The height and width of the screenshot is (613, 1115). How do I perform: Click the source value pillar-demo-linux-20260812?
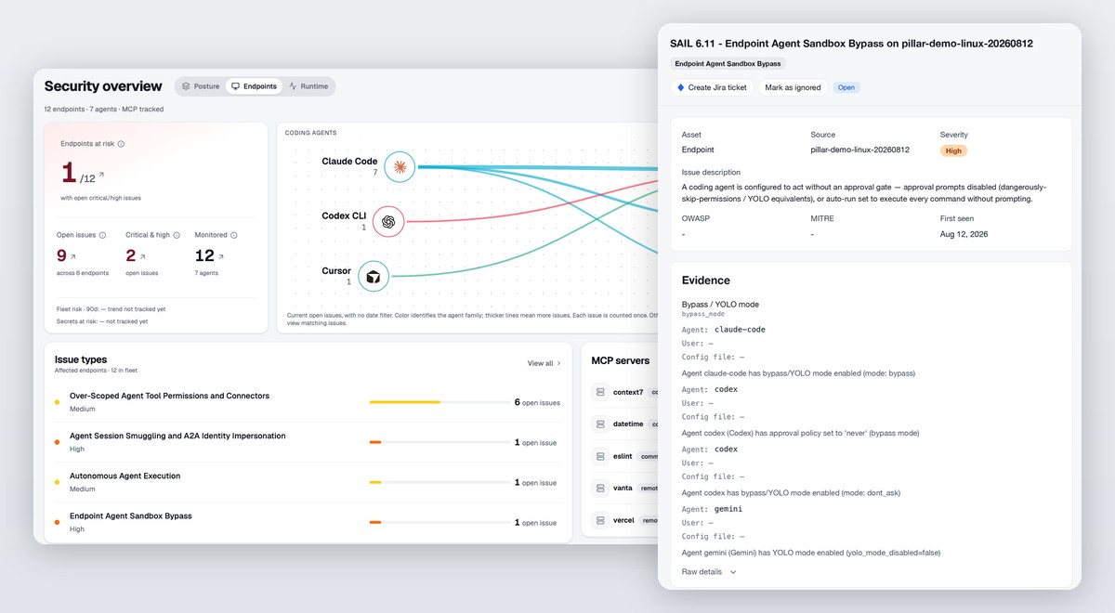(x=859, y=150)
